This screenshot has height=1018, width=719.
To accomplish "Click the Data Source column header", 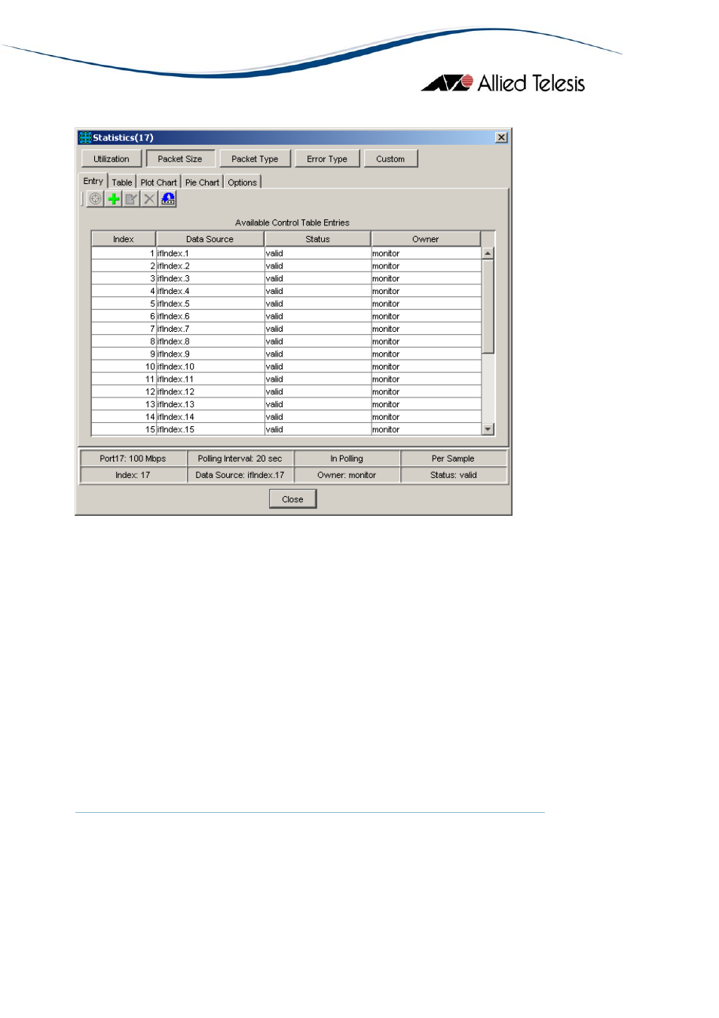I will pos(210,239).
